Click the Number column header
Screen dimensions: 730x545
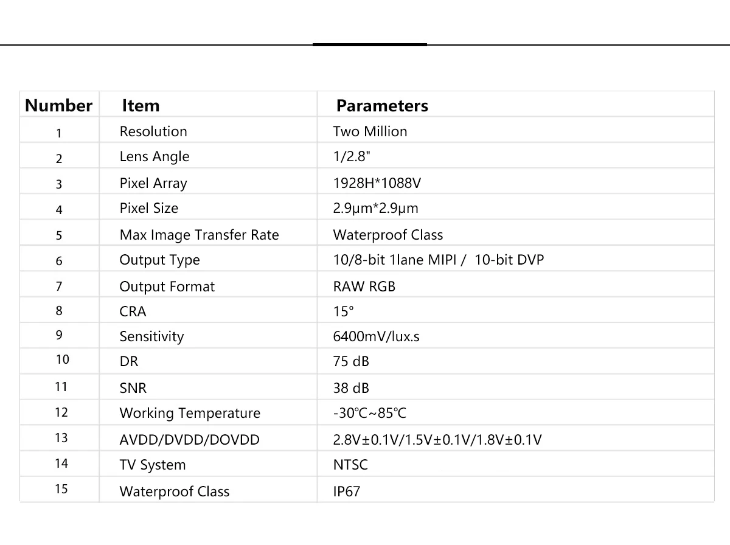click(x=58, y=105)
